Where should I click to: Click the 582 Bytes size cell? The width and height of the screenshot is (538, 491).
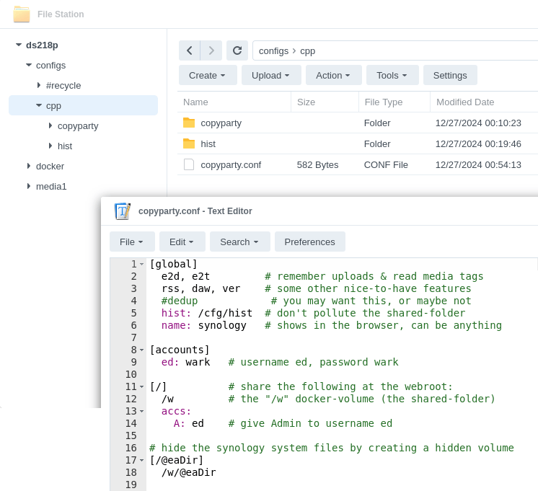(317, 164)
